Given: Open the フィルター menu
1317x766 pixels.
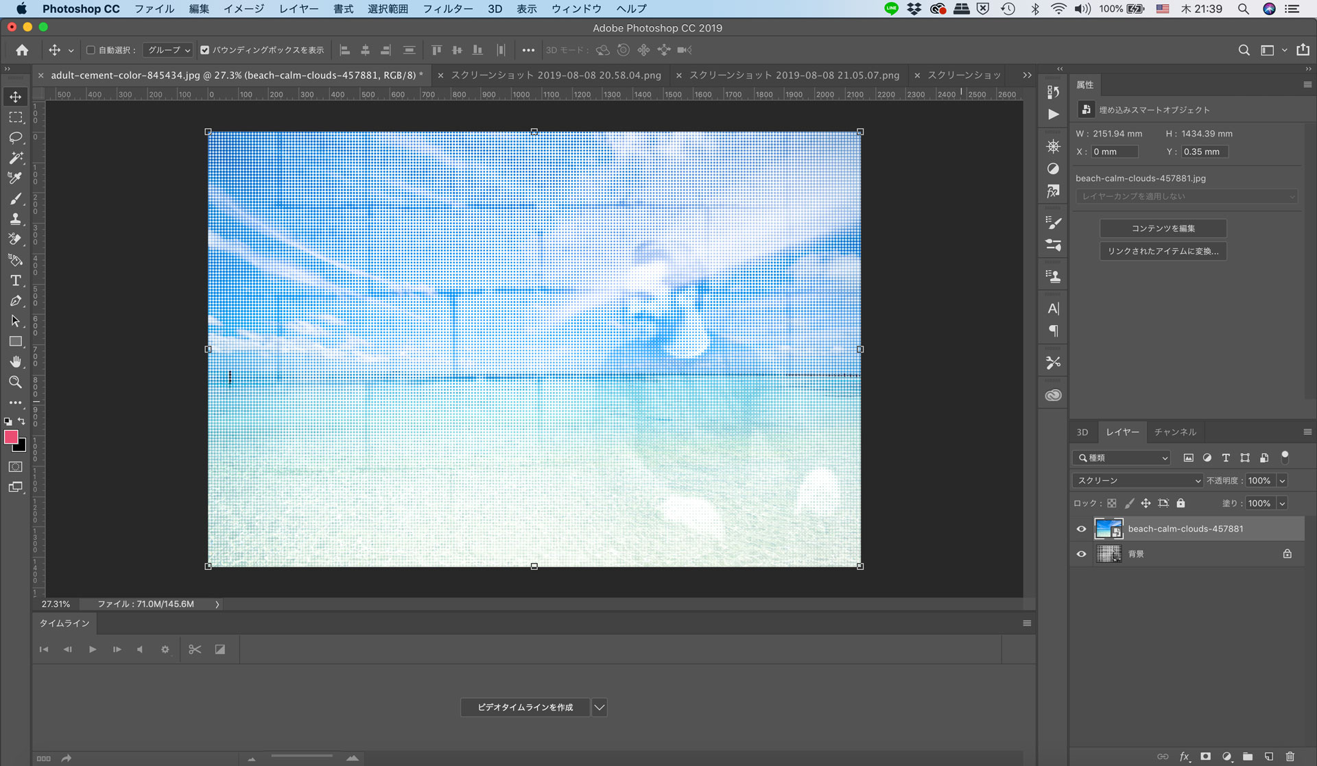Looking at the screenshot, I should pyautogui.click(x=447, y=9).
